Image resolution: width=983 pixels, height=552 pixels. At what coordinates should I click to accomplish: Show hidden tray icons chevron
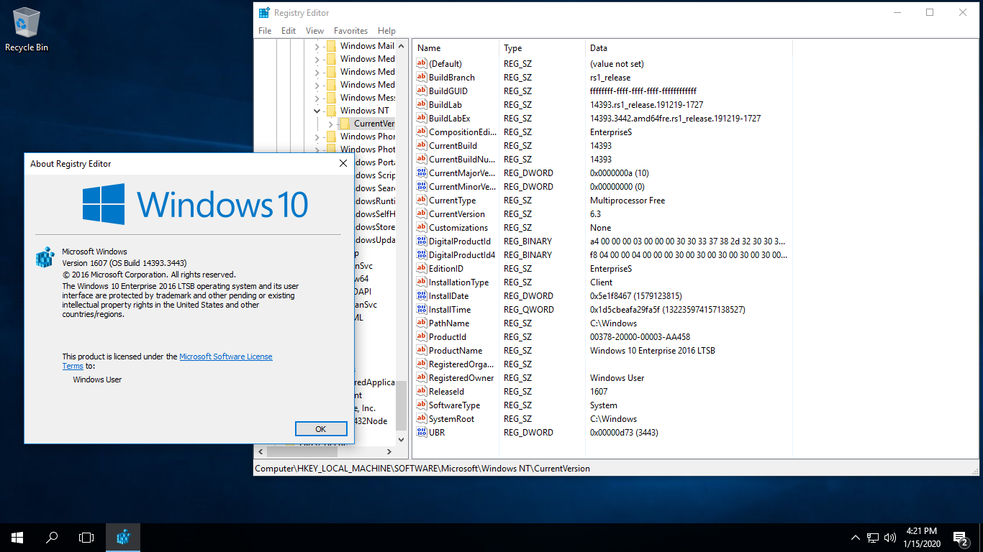(856, 538)
